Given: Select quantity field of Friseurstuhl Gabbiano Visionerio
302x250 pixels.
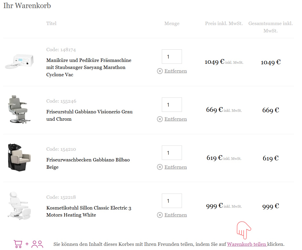Looking at the screenshot, I should [172, 105].
